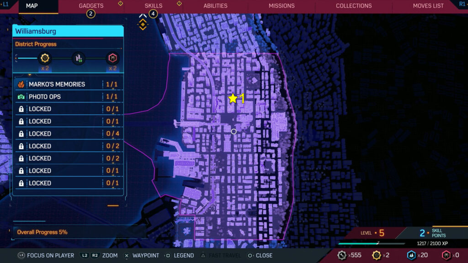Open the map LEGEND

click(x=184, y=256)
